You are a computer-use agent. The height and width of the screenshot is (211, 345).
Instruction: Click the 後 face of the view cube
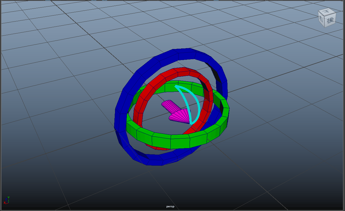[330, 20]
